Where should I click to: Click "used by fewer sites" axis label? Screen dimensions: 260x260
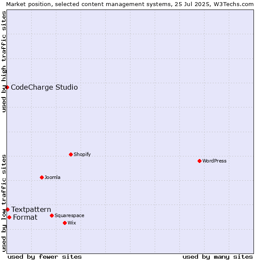point(45,257)
